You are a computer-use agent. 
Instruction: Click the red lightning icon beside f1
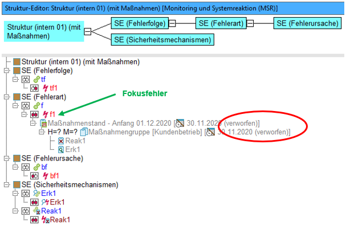46,114
